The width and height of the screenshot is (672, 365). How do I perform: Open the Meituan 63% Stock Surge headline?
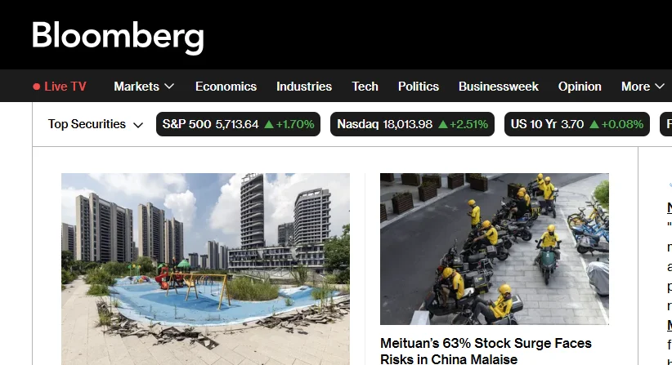(x=486, y=350)
